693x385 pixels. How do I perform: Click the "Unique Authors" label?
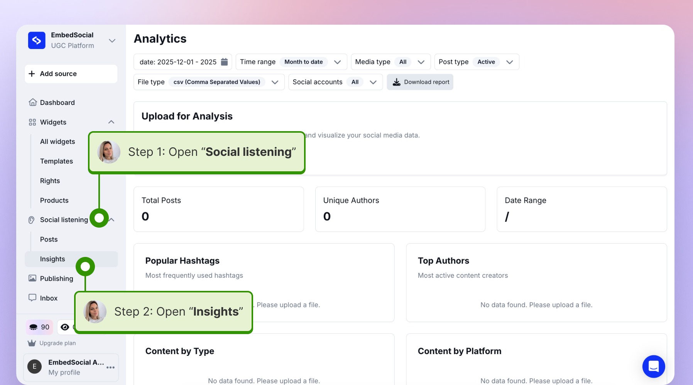click(x=351, y=200)
